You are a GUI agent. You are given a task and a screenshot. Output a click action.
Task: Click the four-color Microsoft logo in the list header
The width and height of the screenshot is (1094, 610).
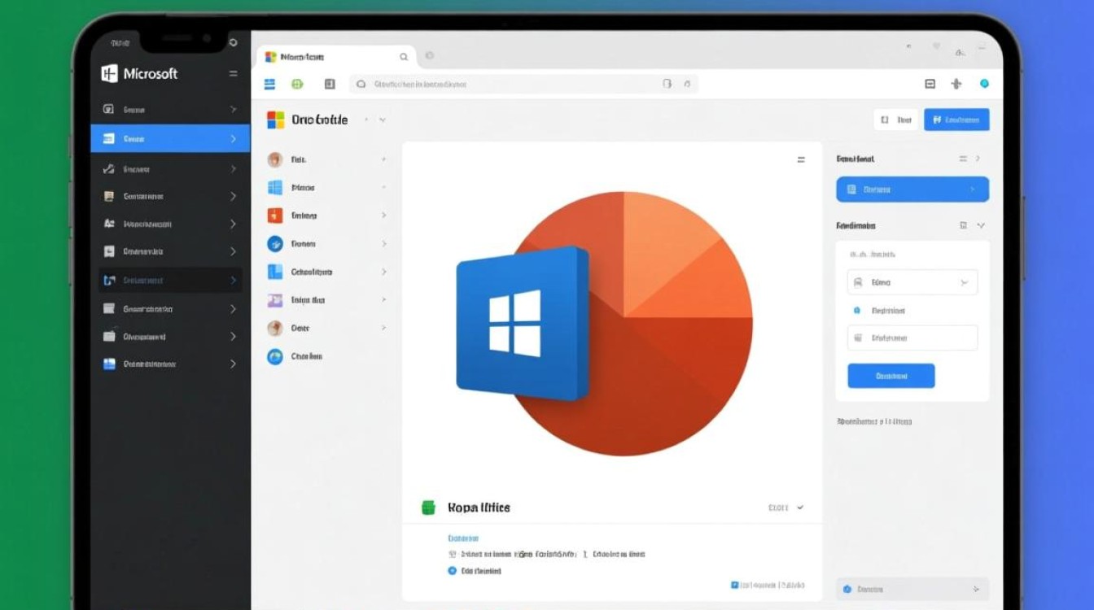(x=276, y=120)
